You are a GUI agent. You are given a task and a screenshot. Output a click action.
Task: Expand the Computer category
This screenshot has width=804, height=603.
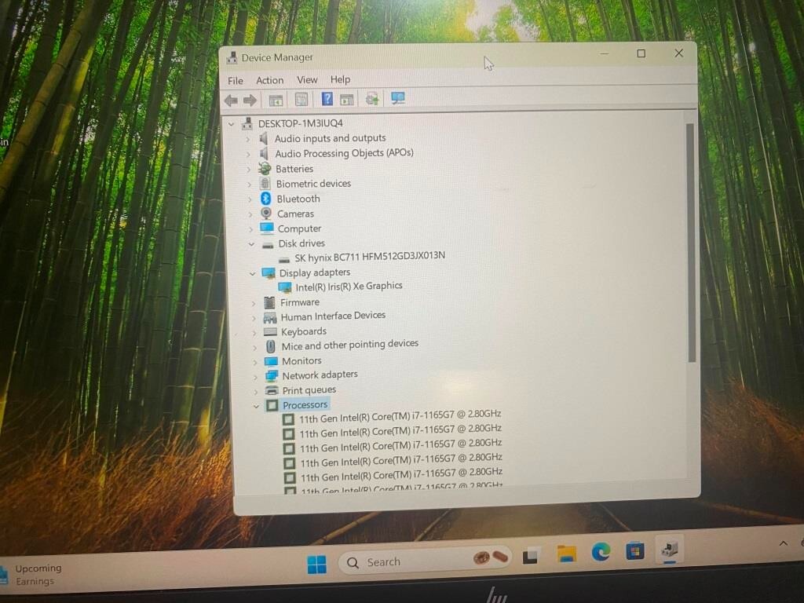pos(251,228)
